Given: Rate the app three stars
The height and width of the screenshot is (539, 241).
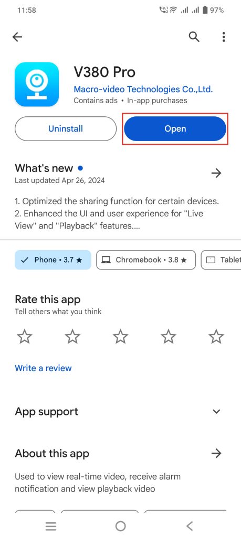Looking at the screenshot, I should click(x=120, y=336).
